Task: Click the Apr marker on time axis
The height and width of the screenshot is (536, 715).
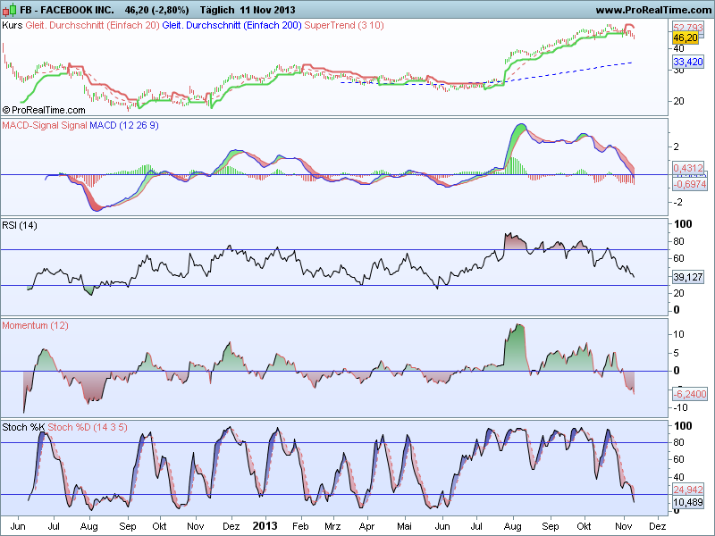Action: coord(366,527)
